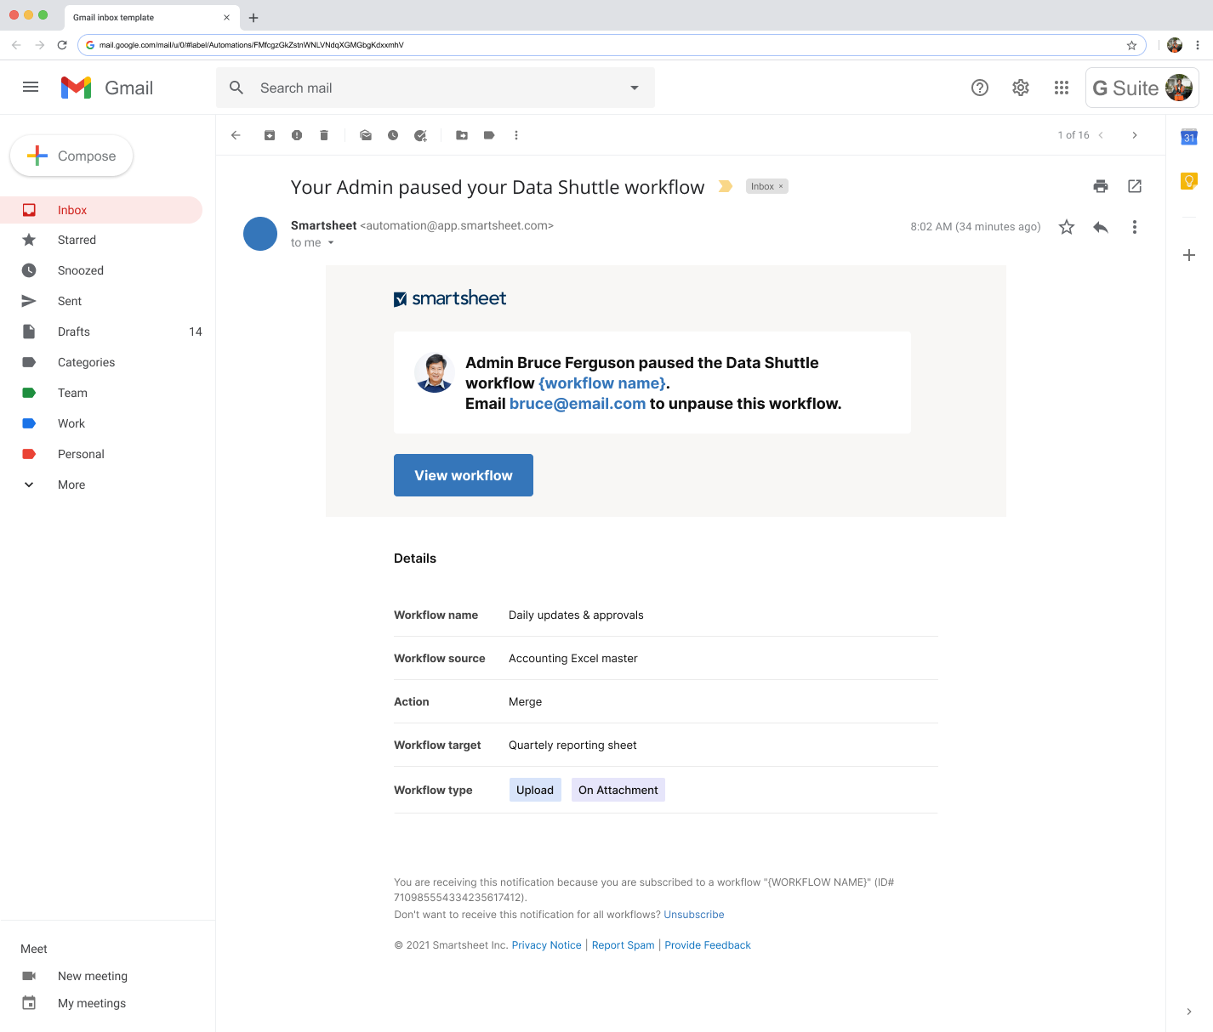Open the Google apps grid
Screen dimensions: 1213x1032
click(x=1062, y=88)
